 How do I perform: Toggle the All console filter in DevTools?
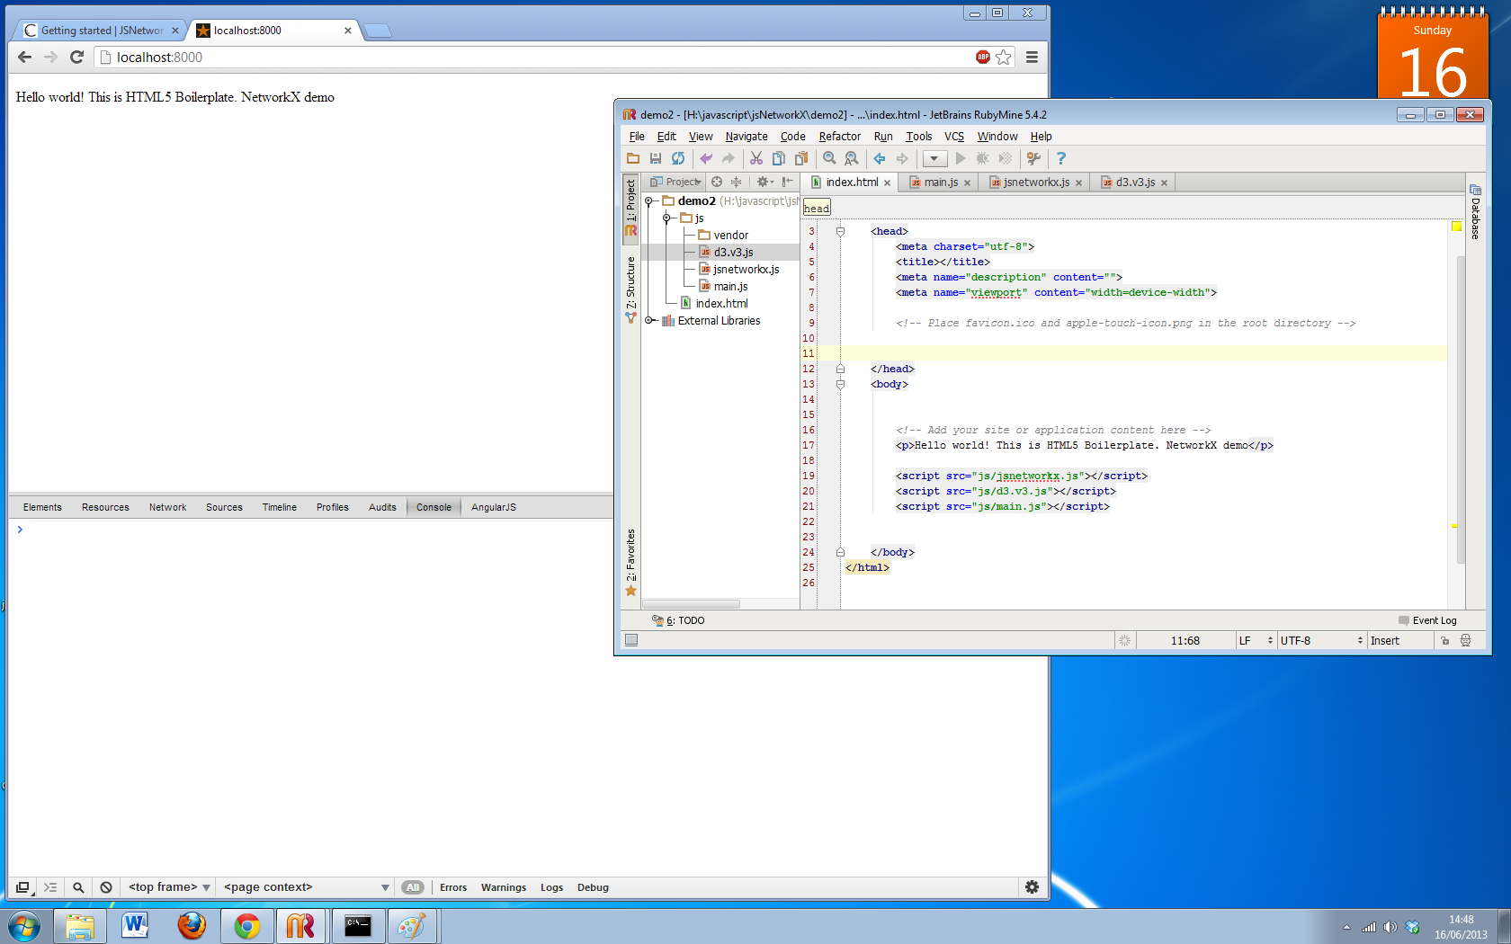tap(413, 887)
